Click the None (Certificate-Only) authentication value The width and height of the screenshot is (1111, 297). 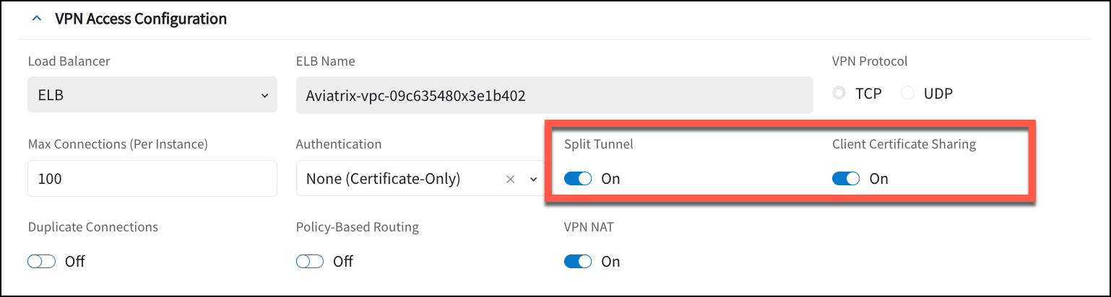click(x=383, y=179)
